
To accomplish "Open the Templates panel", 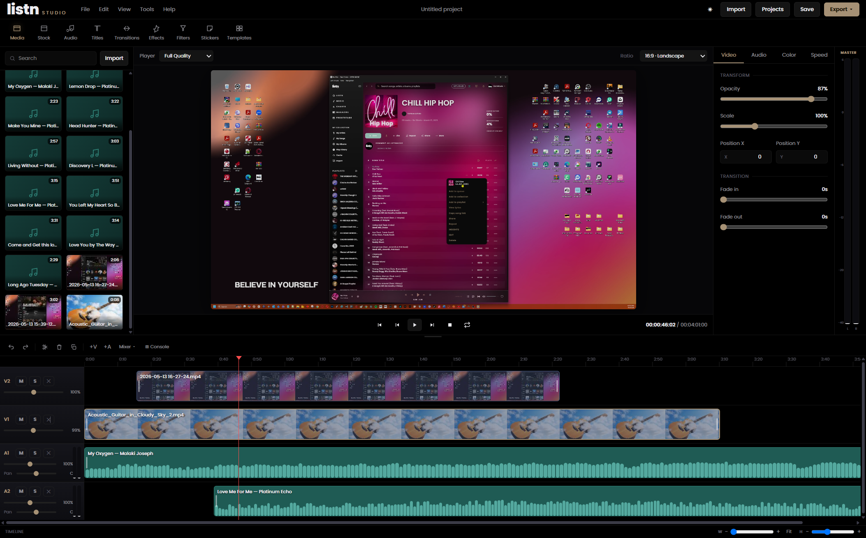I will (x=239, y=32).
